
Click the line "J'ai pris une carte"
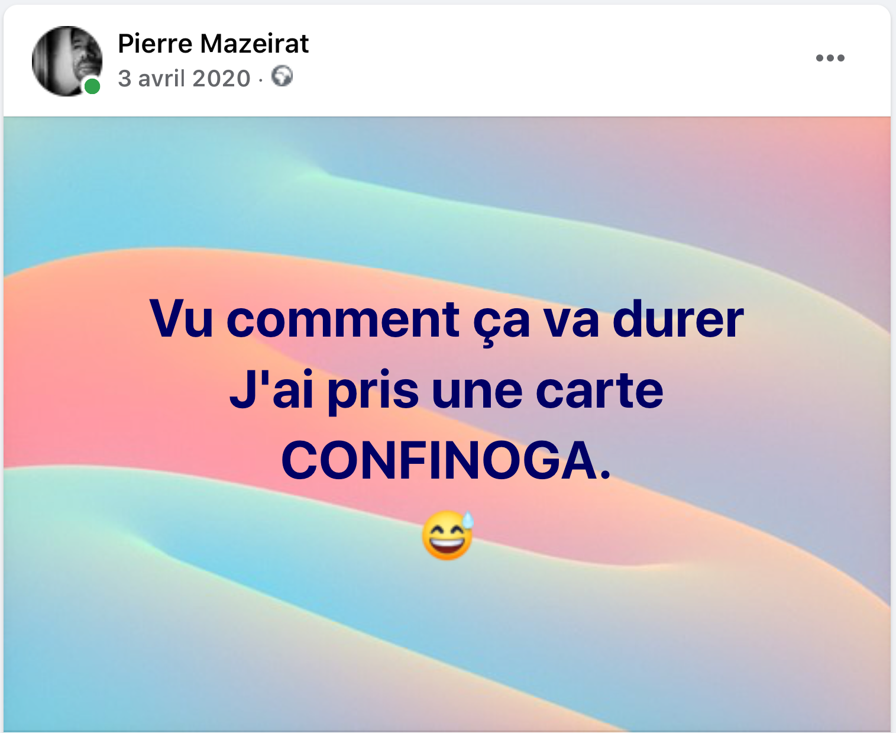click(x=447, y=392)
